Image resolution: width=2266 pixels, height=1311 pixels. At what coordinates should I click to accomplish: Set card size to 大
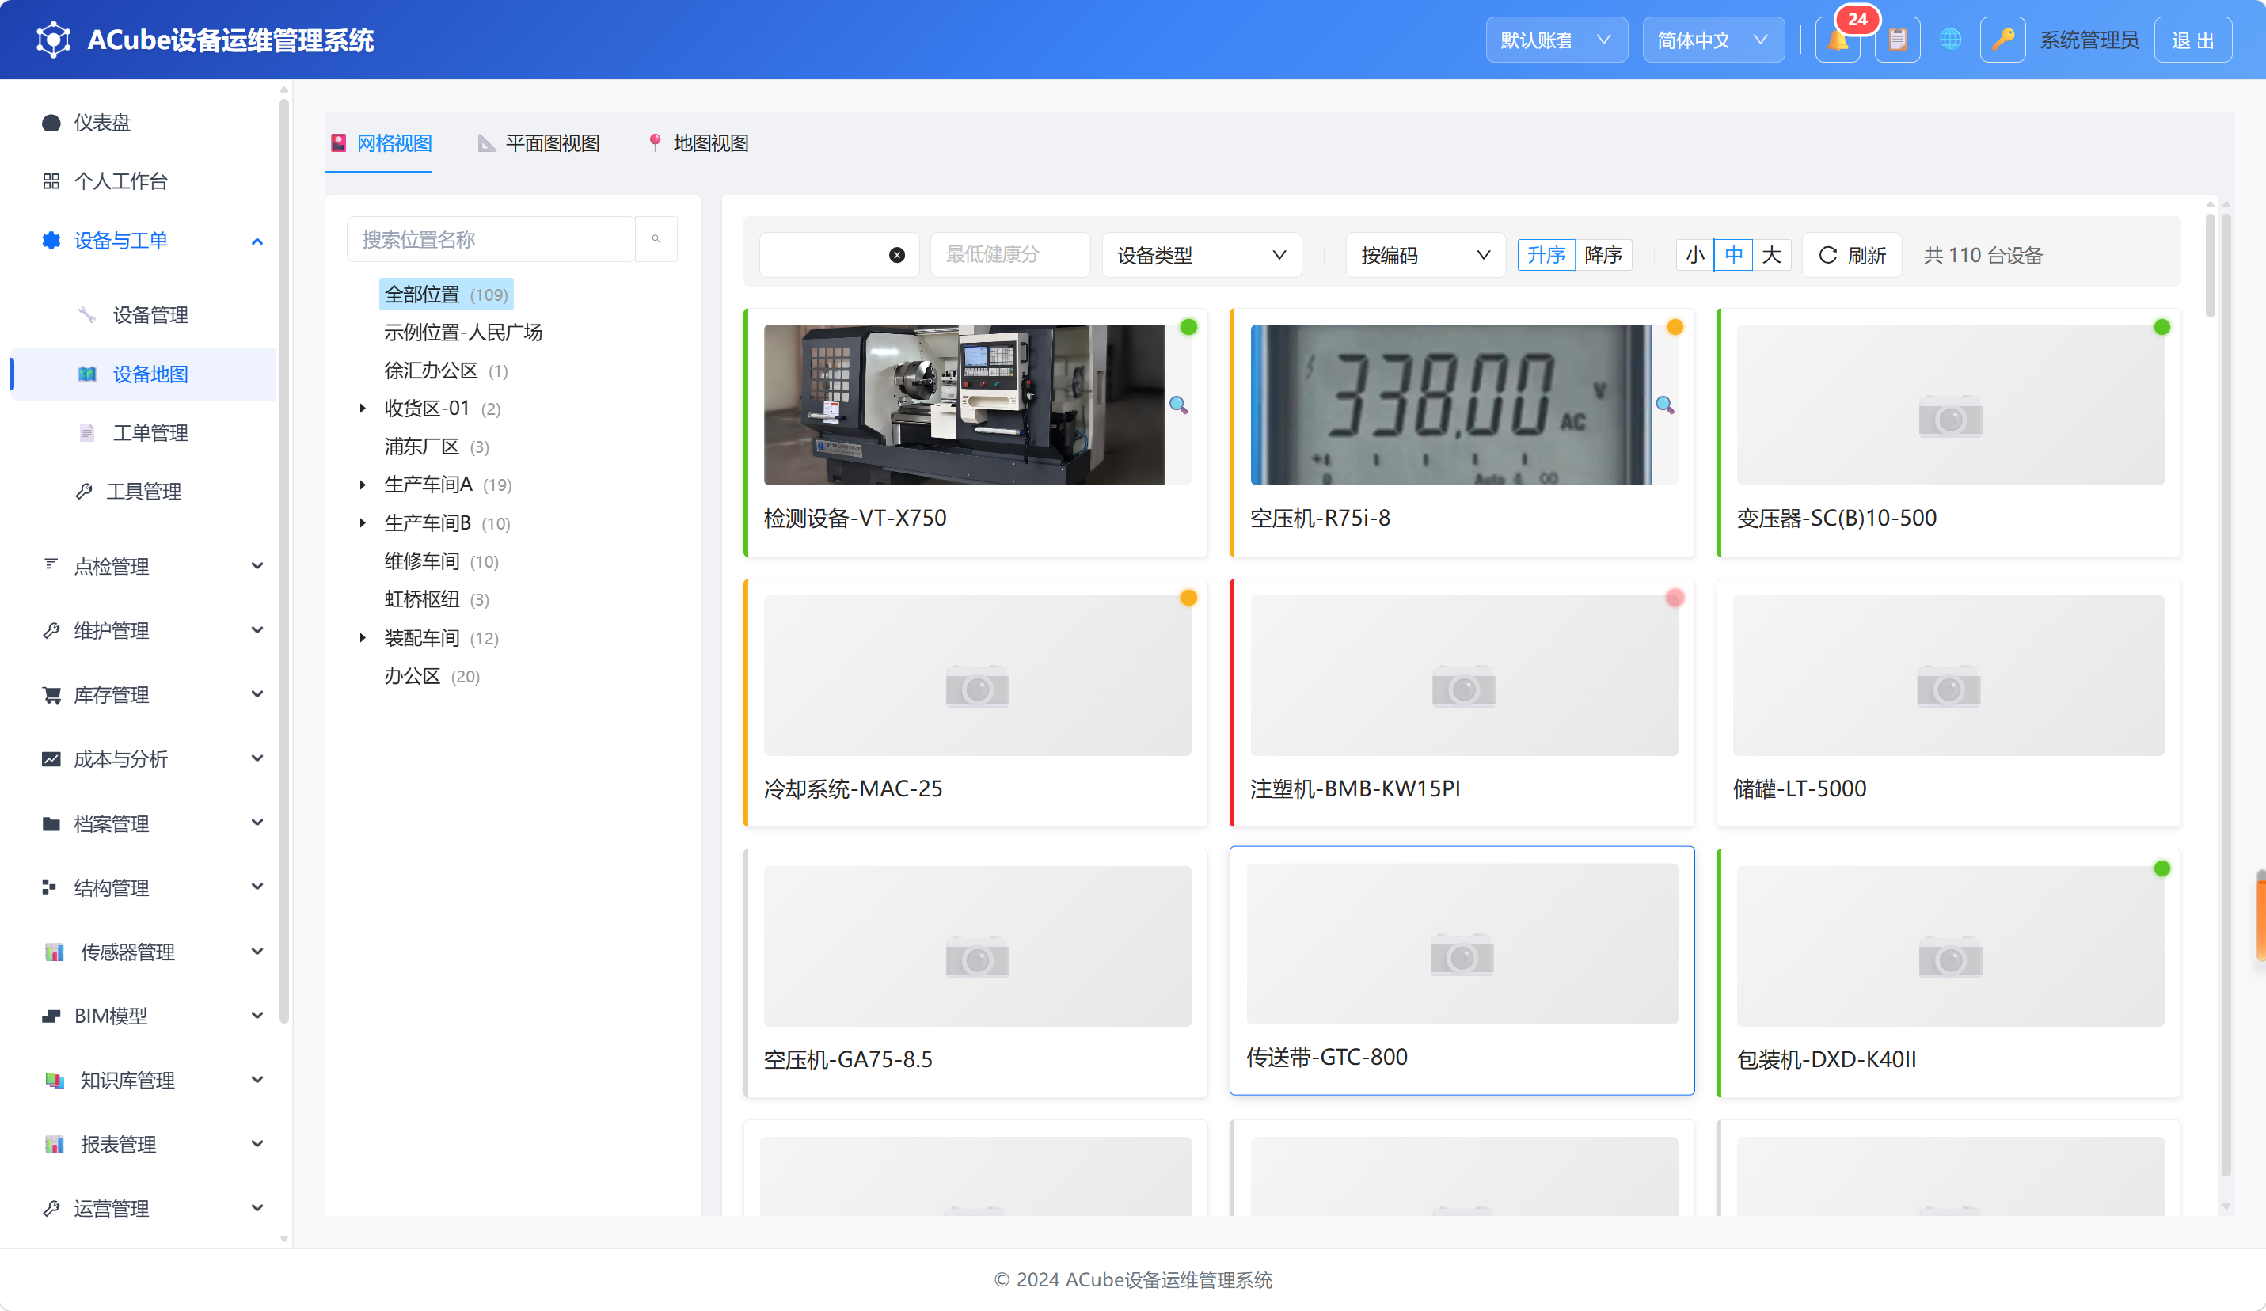pos(1771,256)
